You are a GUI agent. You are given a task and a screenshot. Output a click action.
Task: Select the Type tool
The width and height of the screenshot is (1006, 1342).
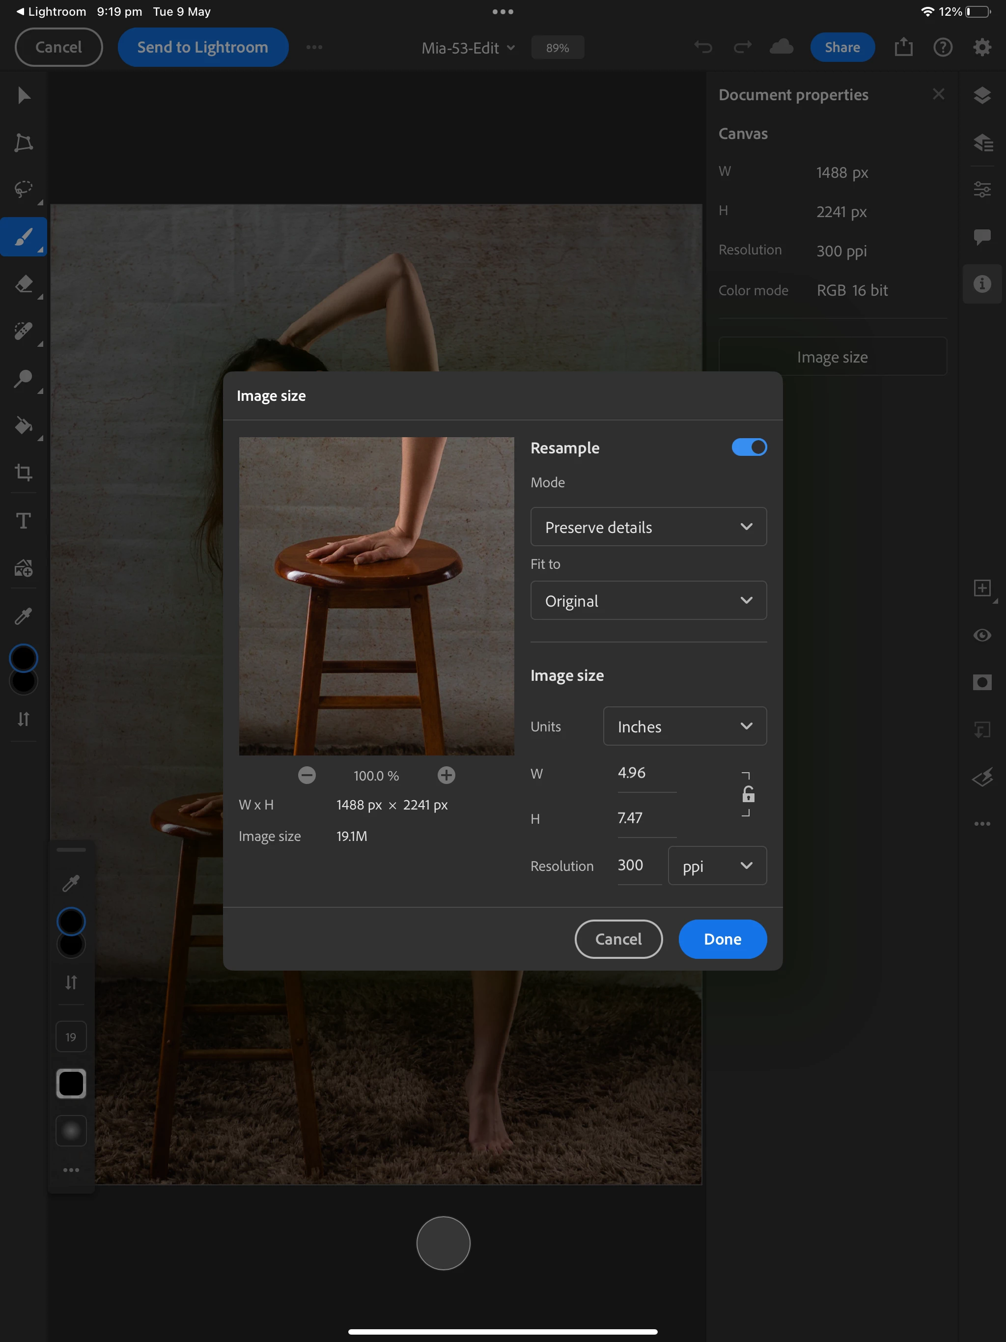point(24,521)
